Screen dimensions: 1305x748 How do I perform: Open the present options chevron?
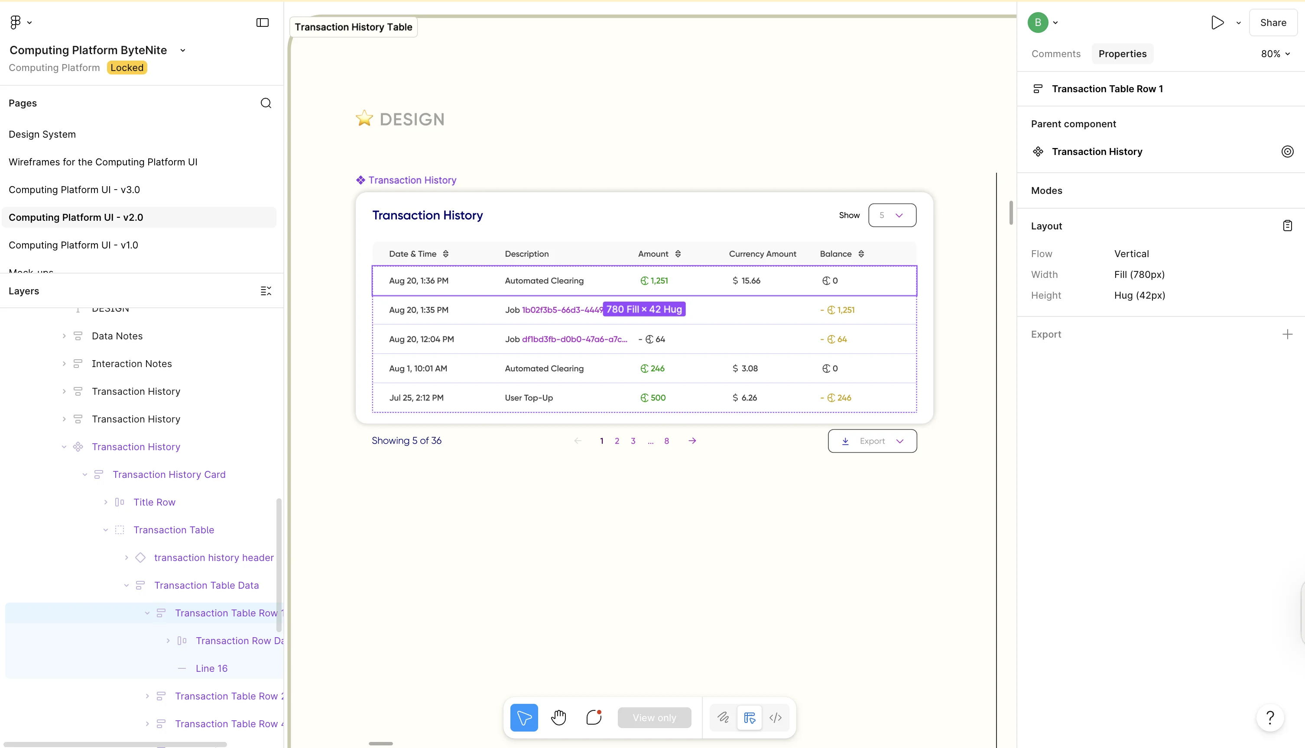point(1238,23)
